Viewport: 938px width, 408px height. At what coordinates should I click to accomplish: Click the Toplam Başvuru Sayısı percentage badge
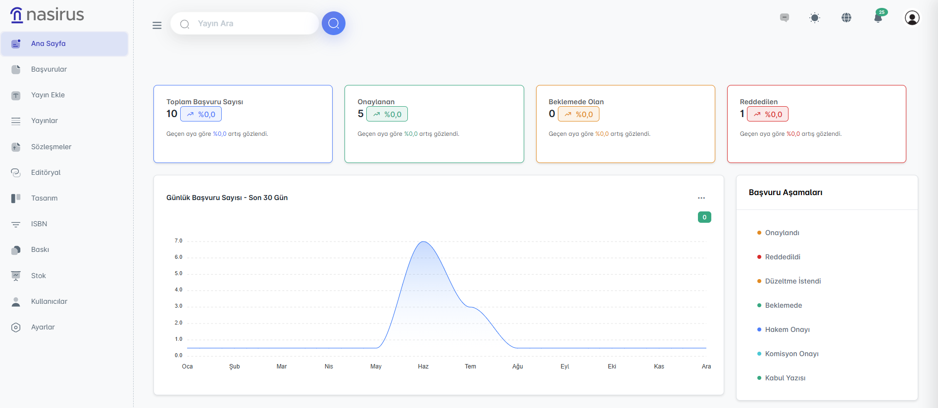pos(201,114)
